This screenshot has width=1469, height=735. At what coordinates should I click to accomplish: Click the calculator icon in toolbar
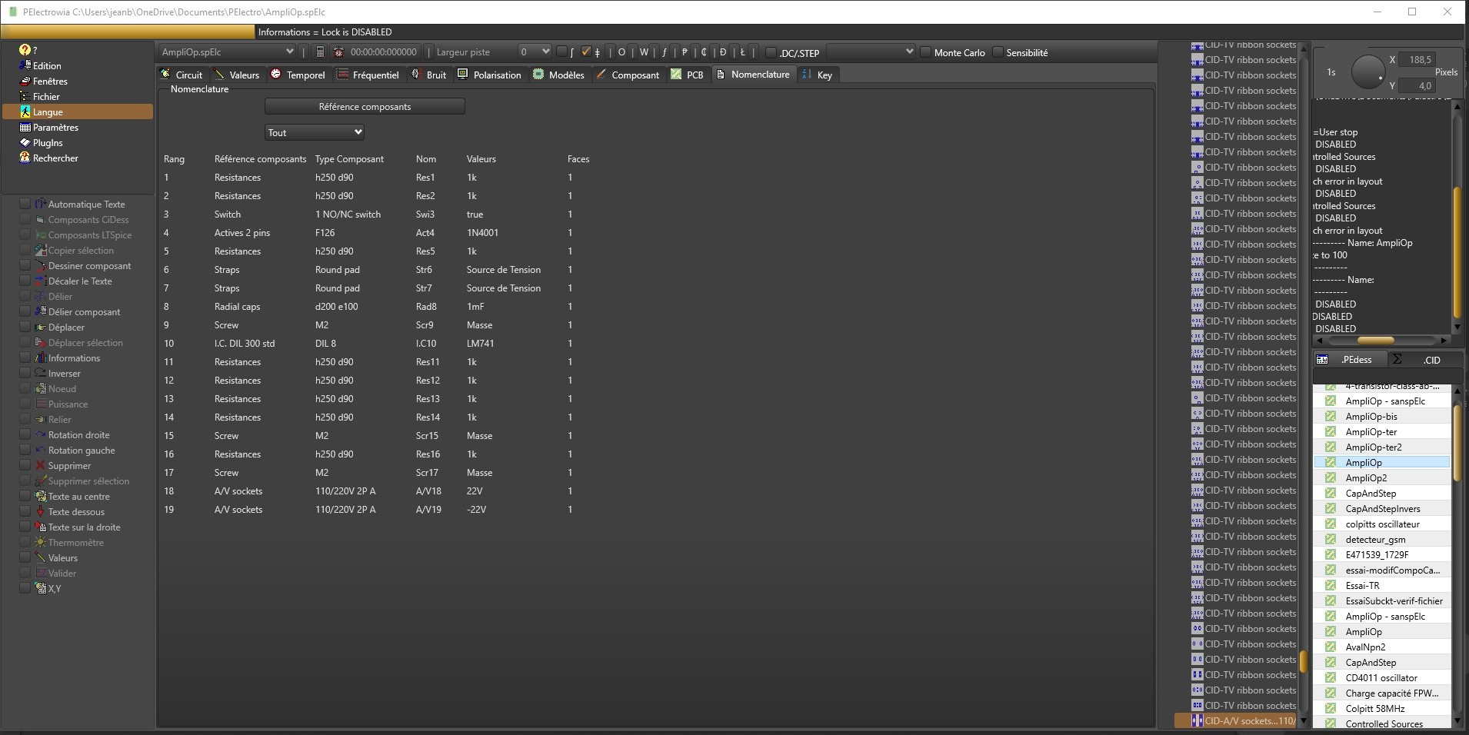click(320, 52)
